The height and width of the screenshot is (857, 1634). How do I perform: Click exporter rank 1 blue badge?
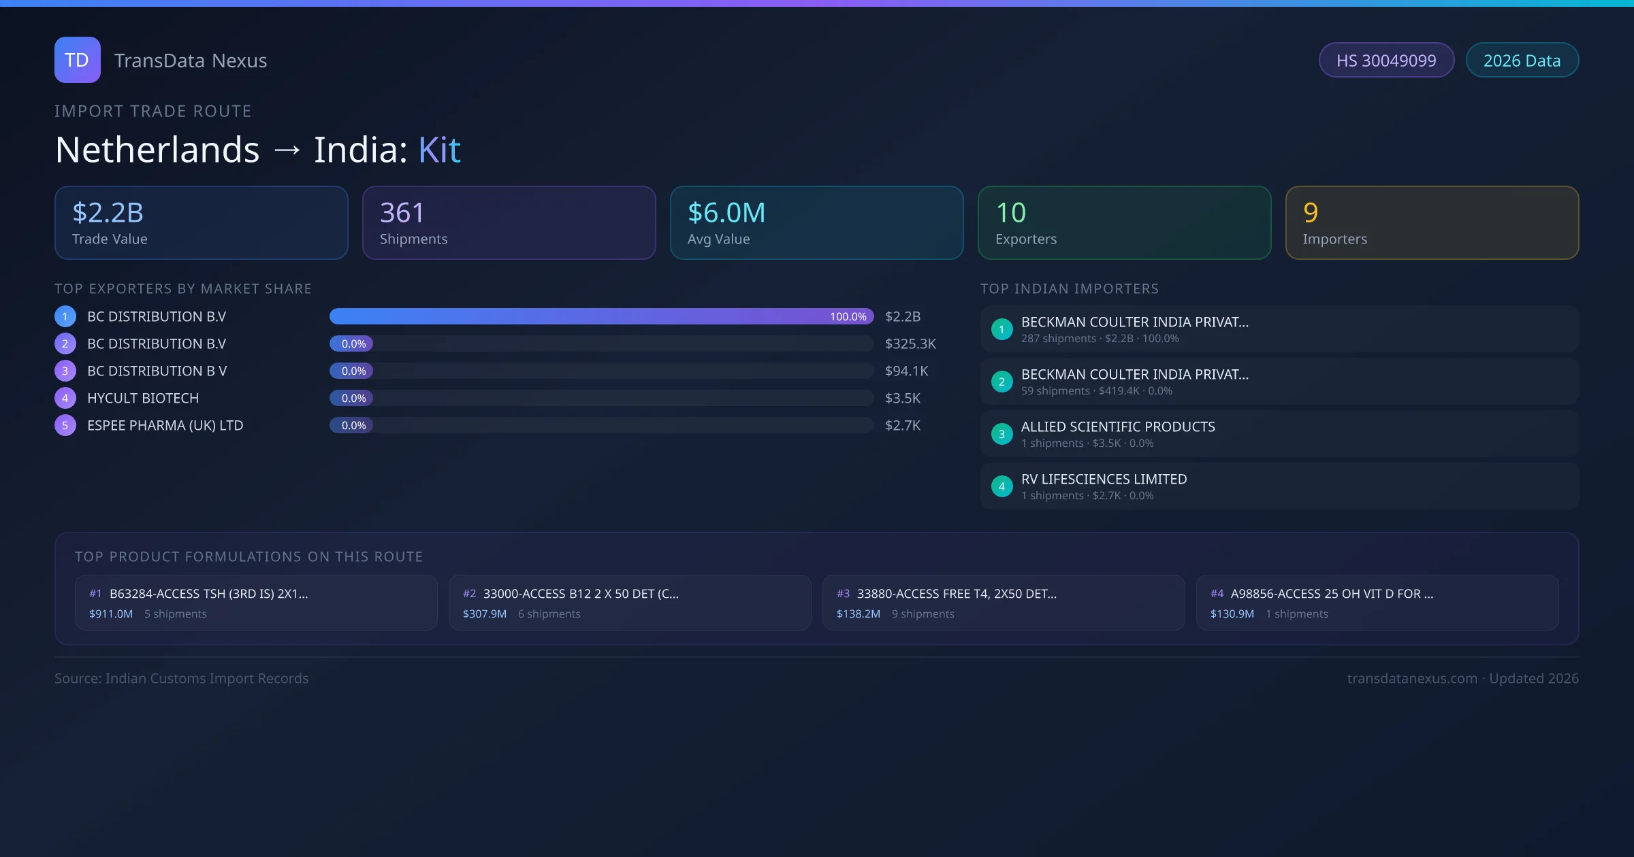[65, 316]
